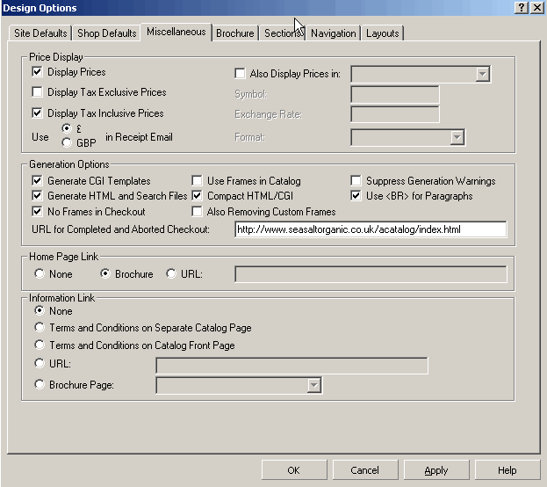Click the title bar help question mark icon

click(x=522, y=8)
